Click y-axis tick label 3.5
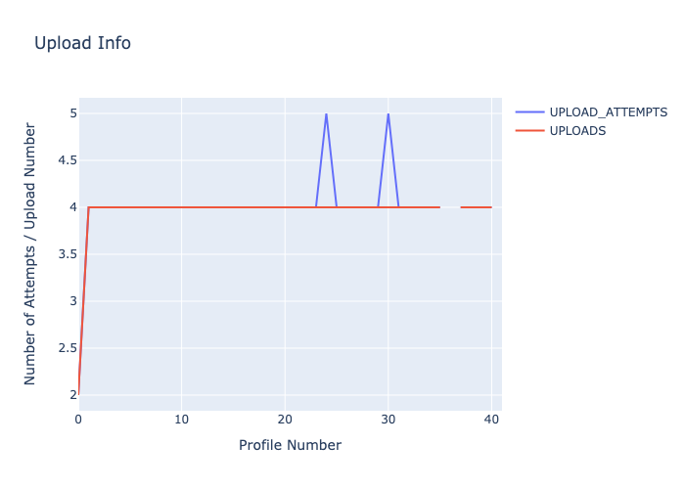Image resolution: width=685 pixels, height=489 pixels. 63,254
